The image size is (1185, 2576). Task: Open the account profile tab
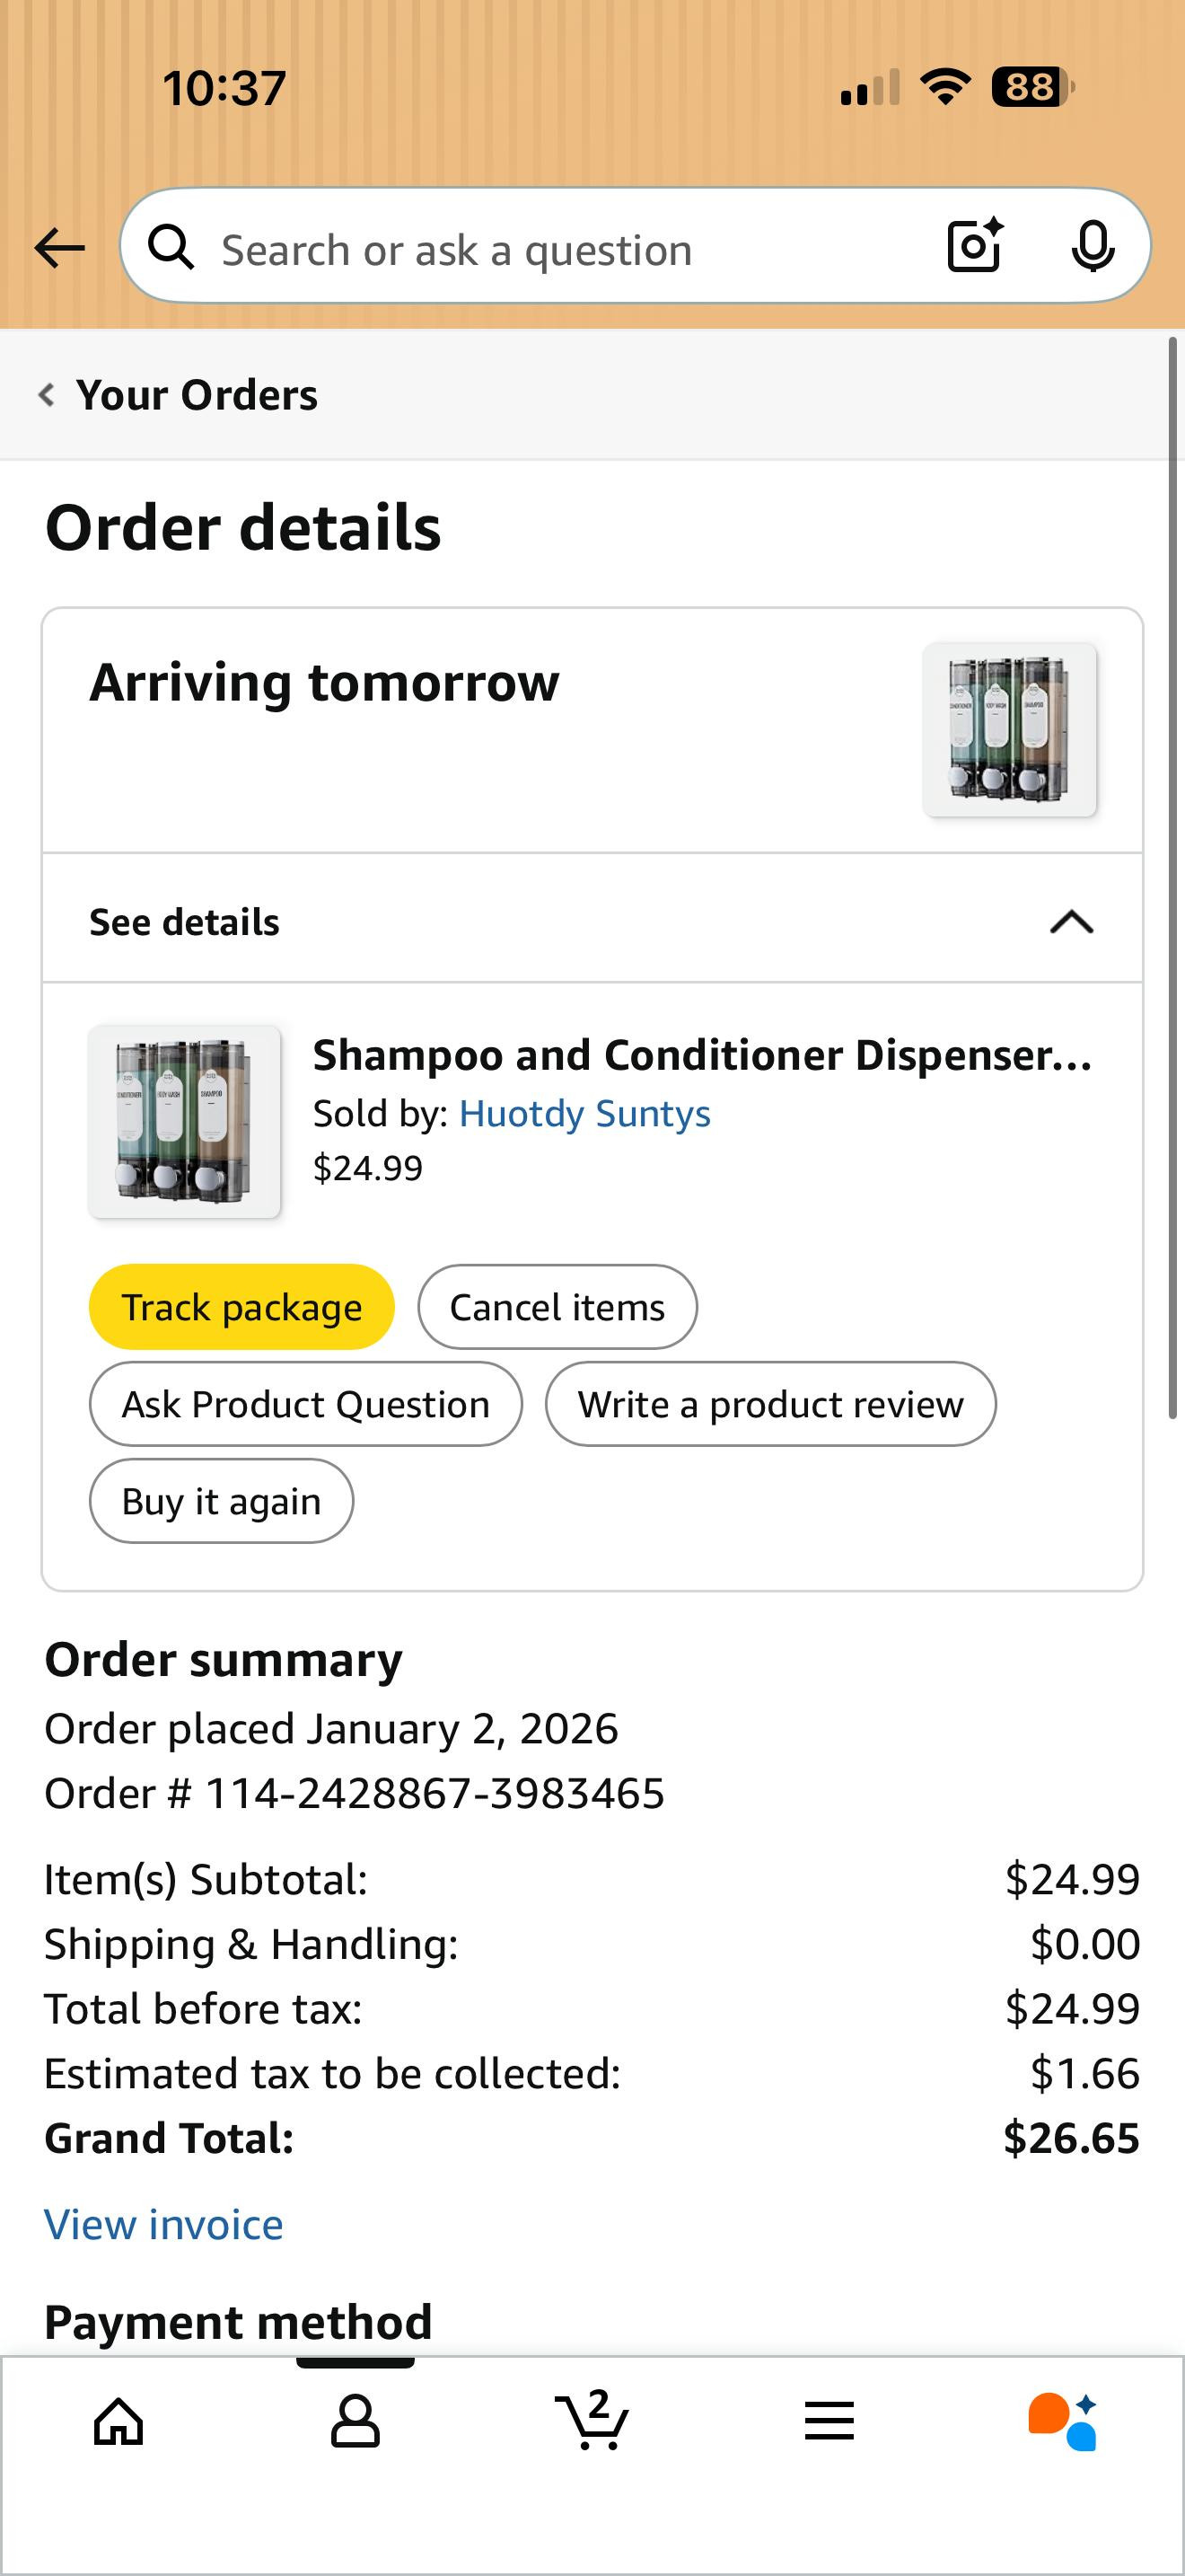pyautogui.click(x=355, y=2421)
